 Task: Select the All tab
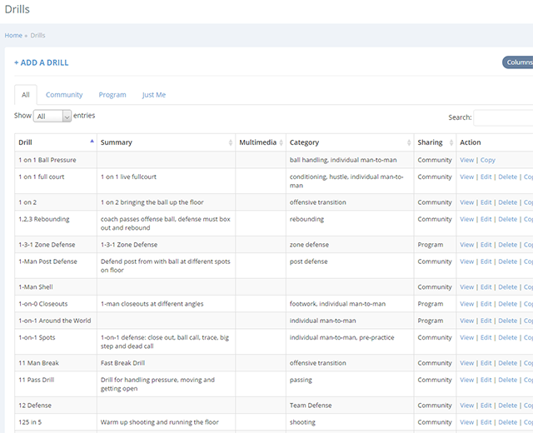(x=26, y=95)
